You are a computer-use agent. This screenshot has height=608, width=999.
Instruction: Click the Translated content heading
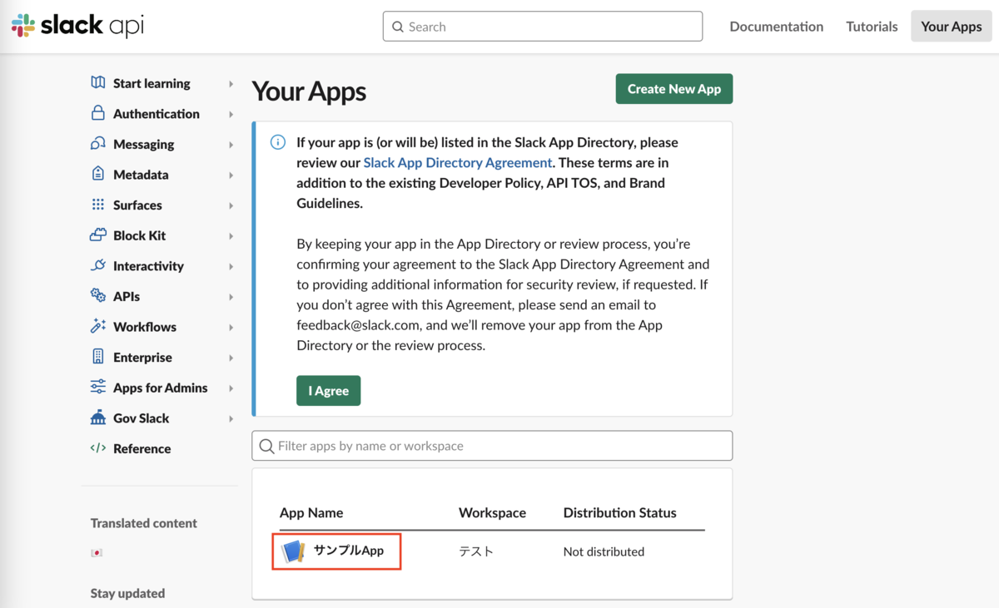[144, 523]
